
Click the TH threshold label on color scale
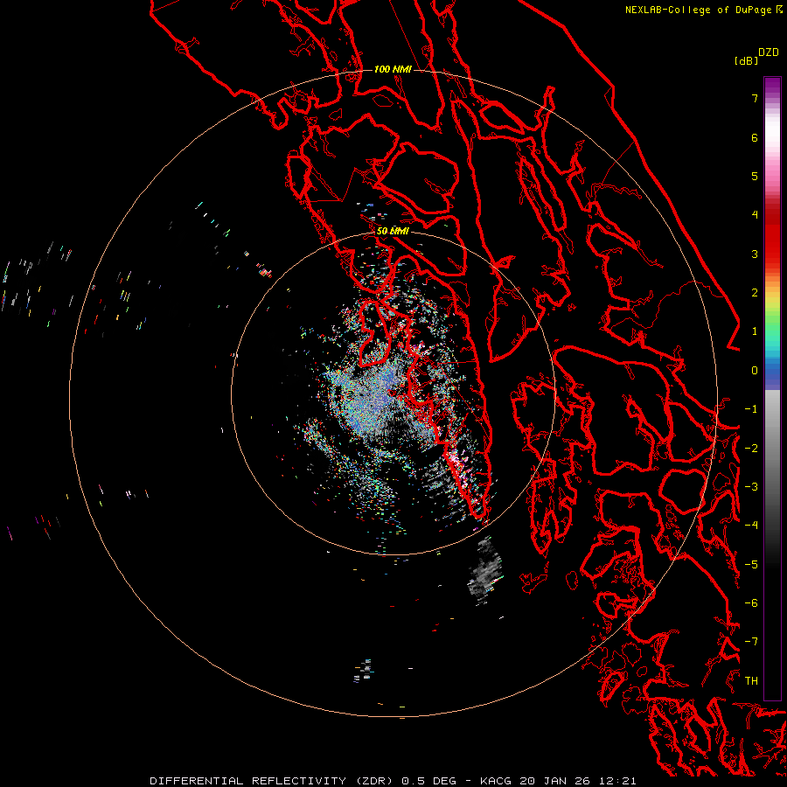pos(751,681)
